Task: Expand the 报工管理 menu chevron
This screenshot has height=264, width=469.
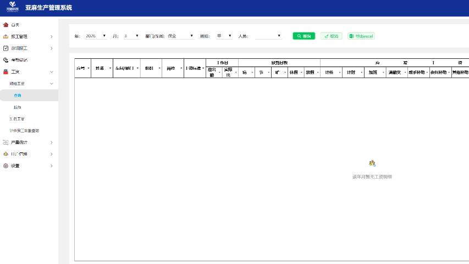Action: pyautogui.click(x=51, y=37)
